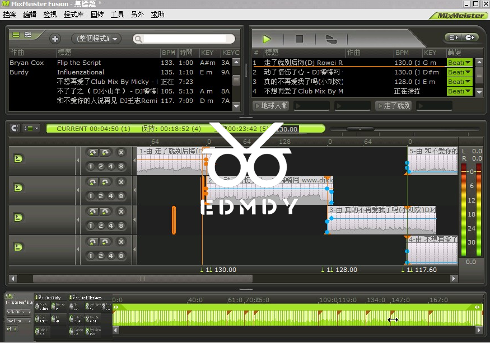Screen dimensions: 490x343
Task: Toggle the 4 loop button on first track
Action: [x=111, y=167]
